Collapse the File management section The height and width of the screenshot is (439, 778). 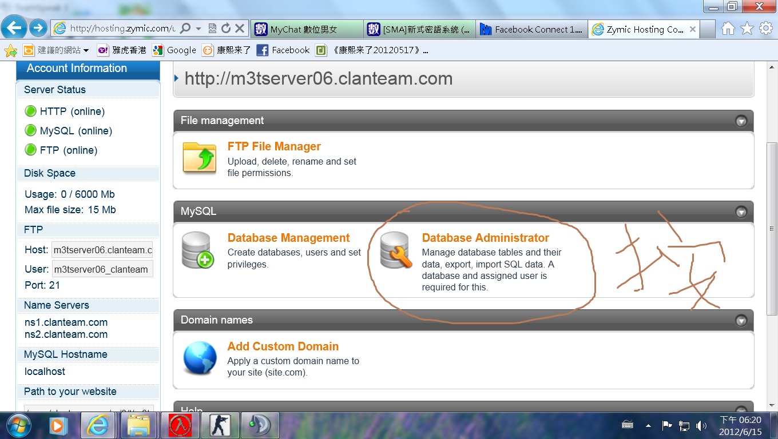click(x=741, y=121)
